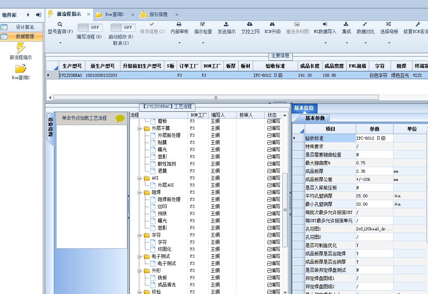The image size is (428, 294).
Task: Click the 参数 column header
Action: [374, 129]
